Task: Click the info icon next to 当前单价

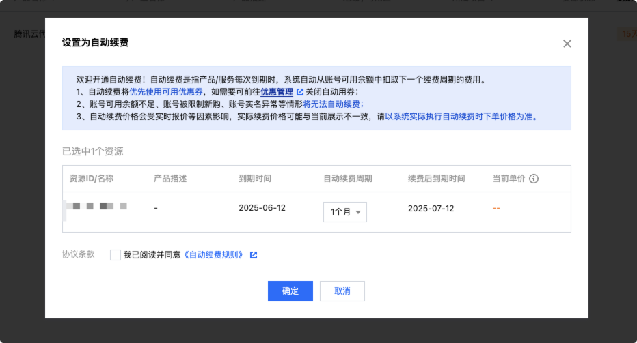Action: point(534,179)
